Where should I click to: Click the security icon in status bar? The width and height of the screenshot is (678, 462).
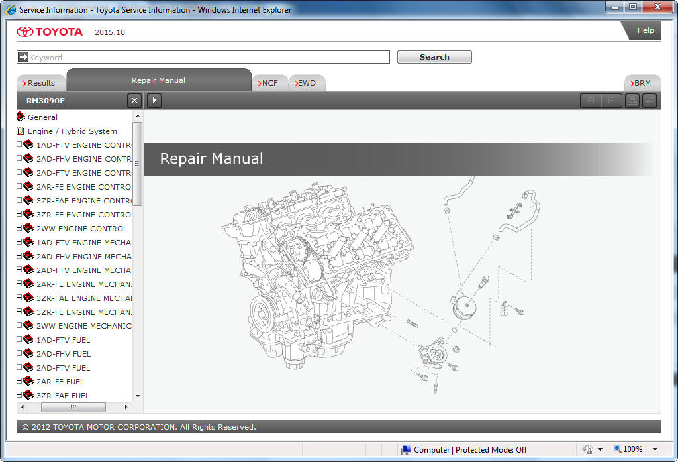point(587,449)
